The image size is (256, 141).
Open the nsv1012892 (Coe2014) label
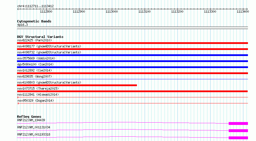point(35,70)
